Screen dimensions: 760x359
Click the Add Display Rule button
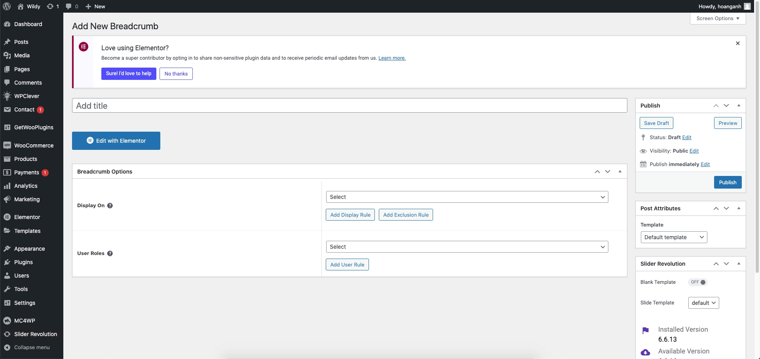click(350, 215)
